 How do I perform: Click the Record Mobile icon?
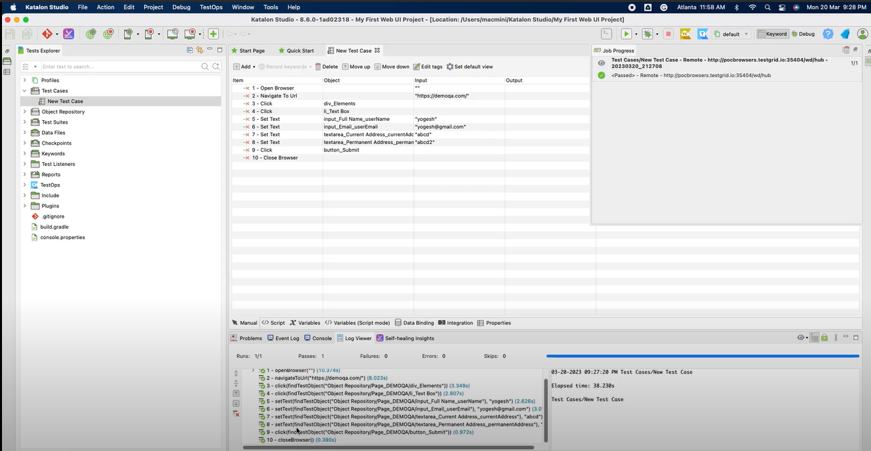[x=149, y=34]
